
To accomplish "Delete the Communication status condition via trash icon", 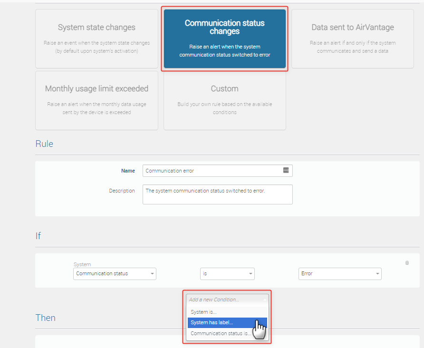I will pyautogui.click(x=407, y=263).
